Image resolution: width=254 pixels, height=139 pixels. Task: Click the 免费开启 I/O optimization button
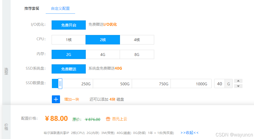click(69, 25)
